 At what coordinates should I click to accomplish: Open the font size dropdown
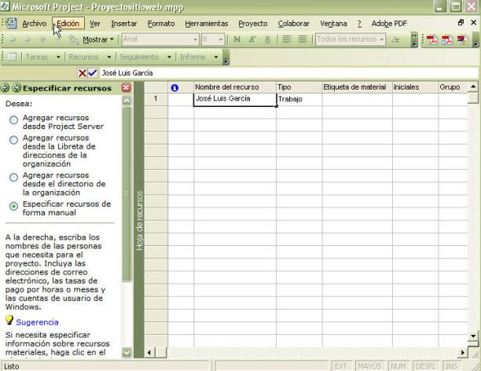(221, 39)
